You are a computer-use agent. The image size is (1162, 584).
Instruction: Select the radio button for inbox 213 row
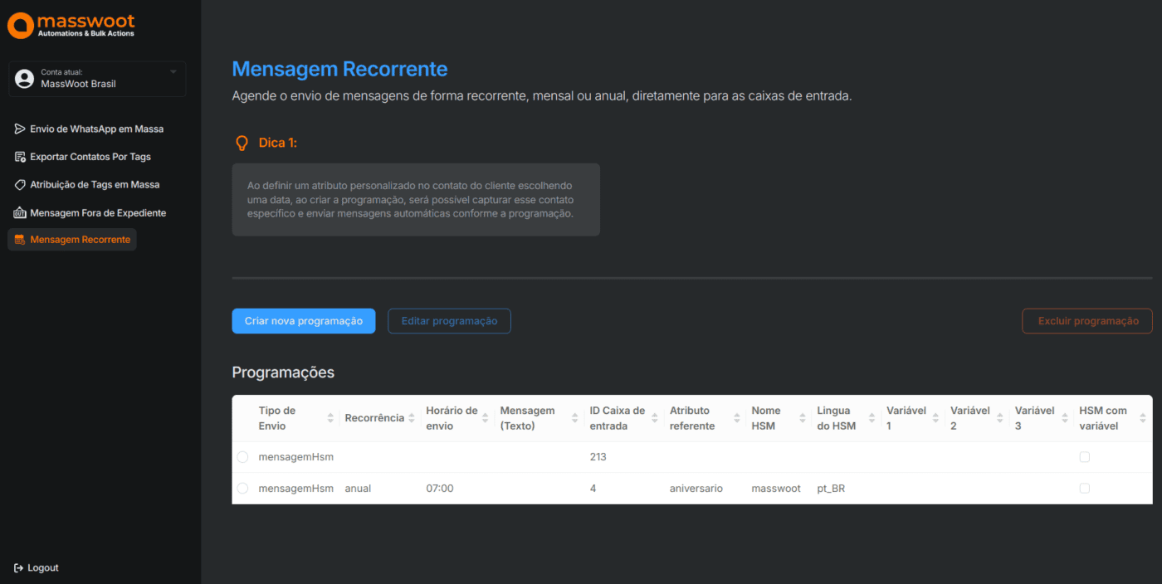pos(242,457)
